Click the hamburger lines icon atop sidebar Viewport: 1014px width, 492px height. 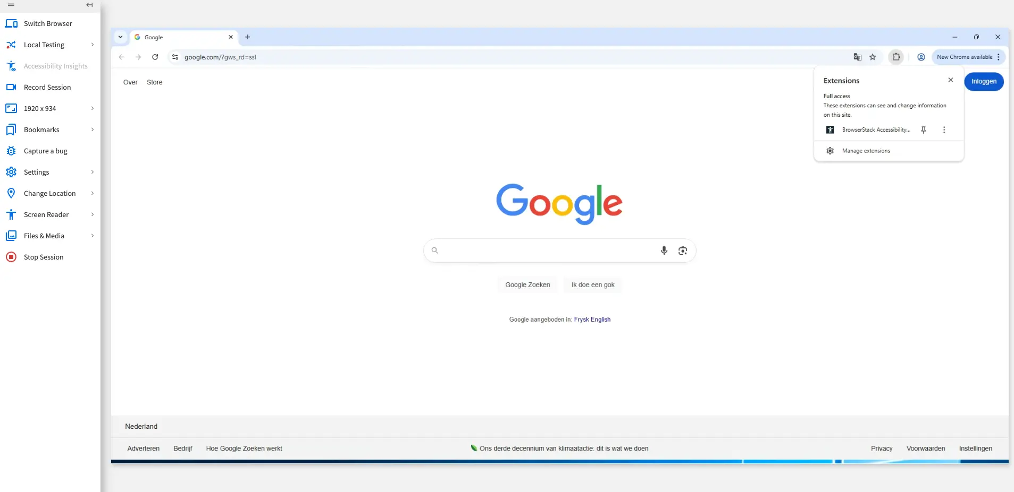coord(11,5)
